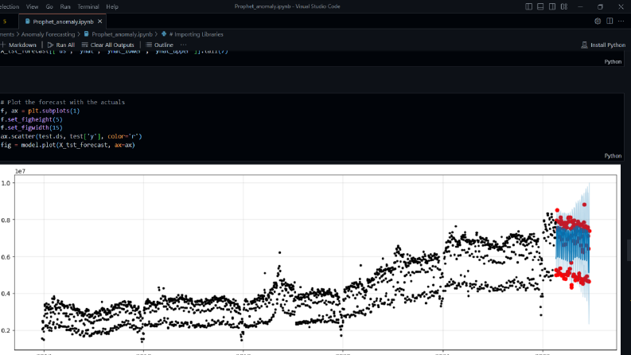Open the Help menu
This screenshot has width=631, height=355.
pos(112,6)
